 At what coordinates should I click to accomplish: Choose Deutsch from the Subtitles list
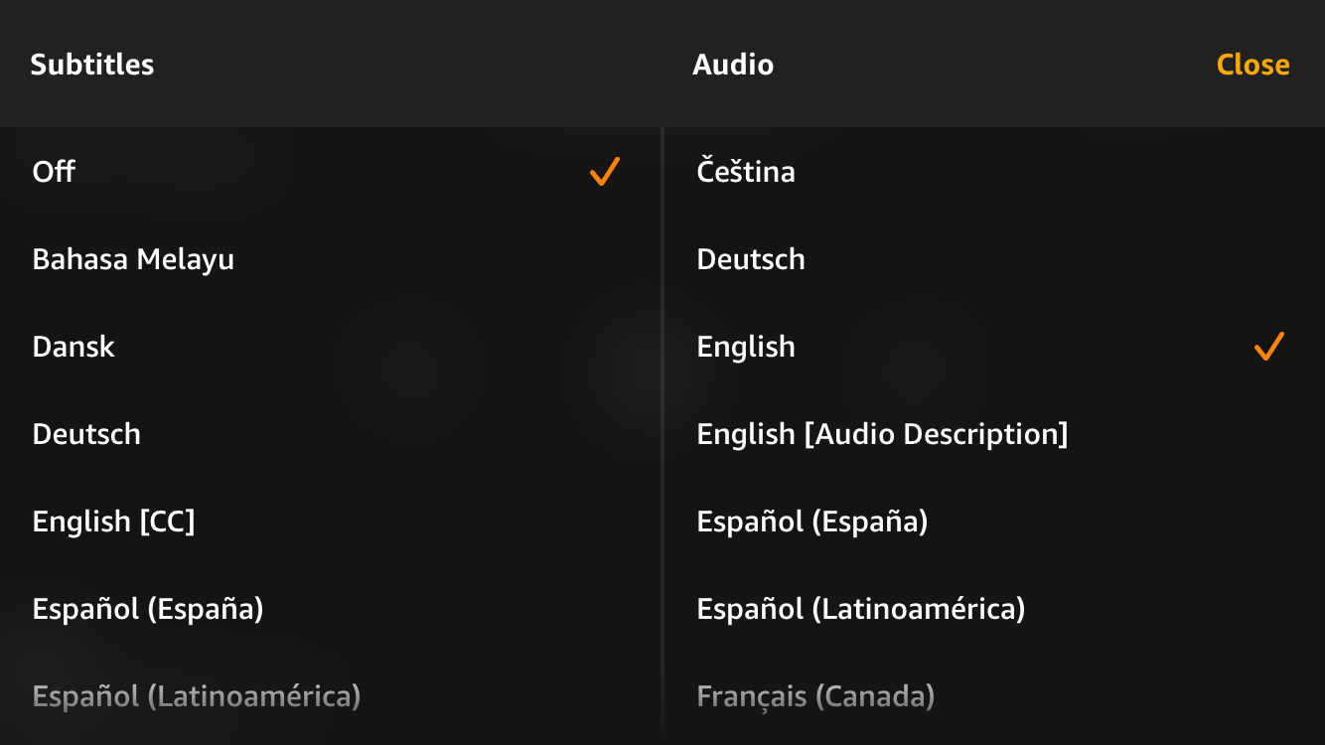(86, 434)
